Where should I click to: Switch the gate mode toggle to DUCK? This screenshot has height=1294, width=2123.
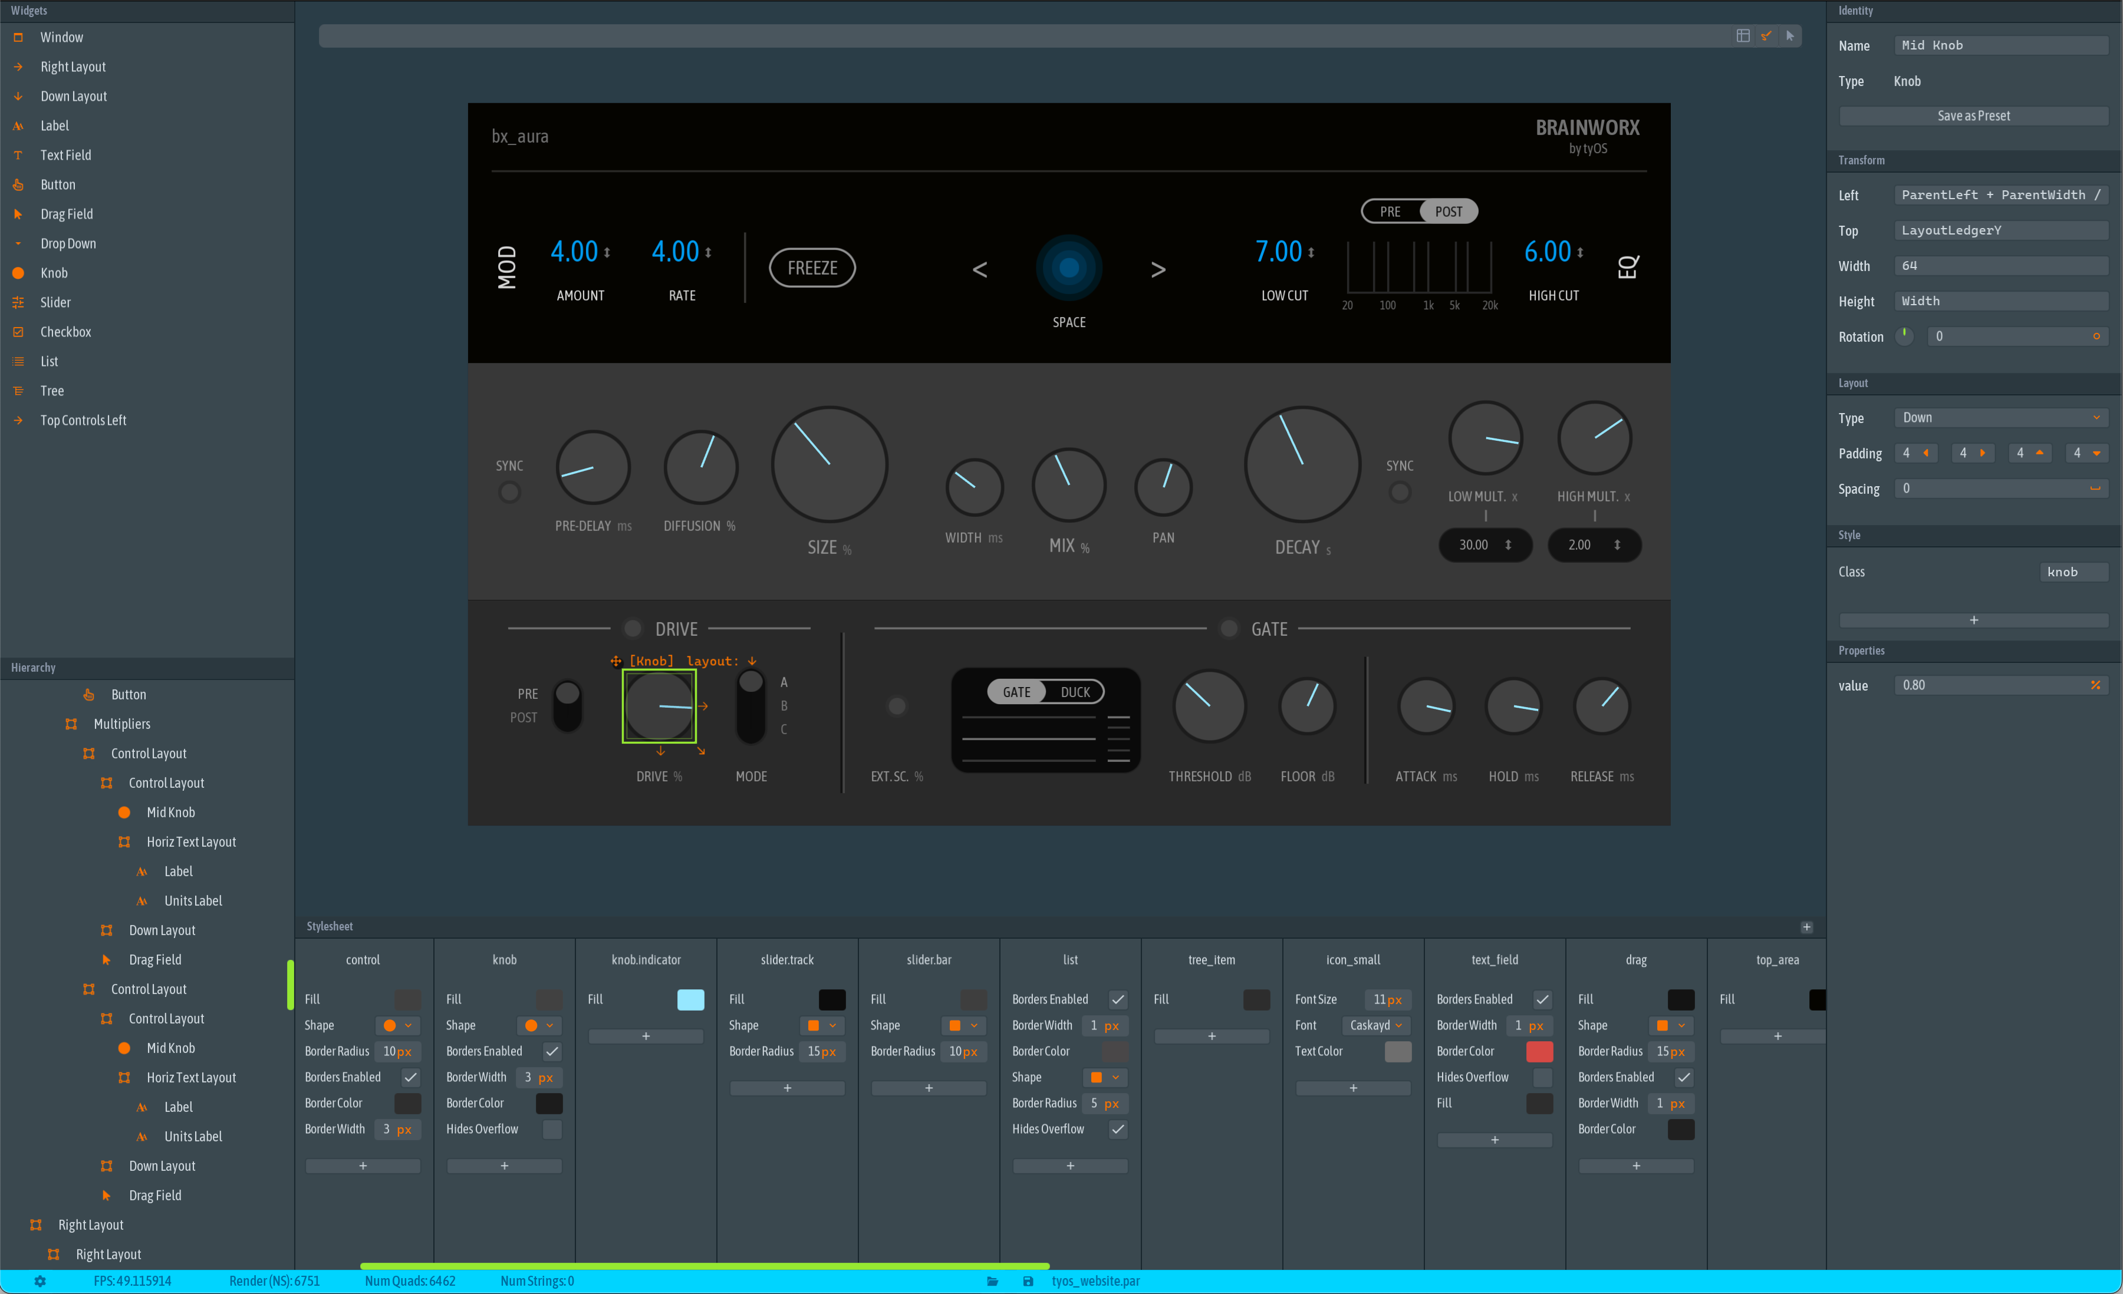coord(1075,692)
